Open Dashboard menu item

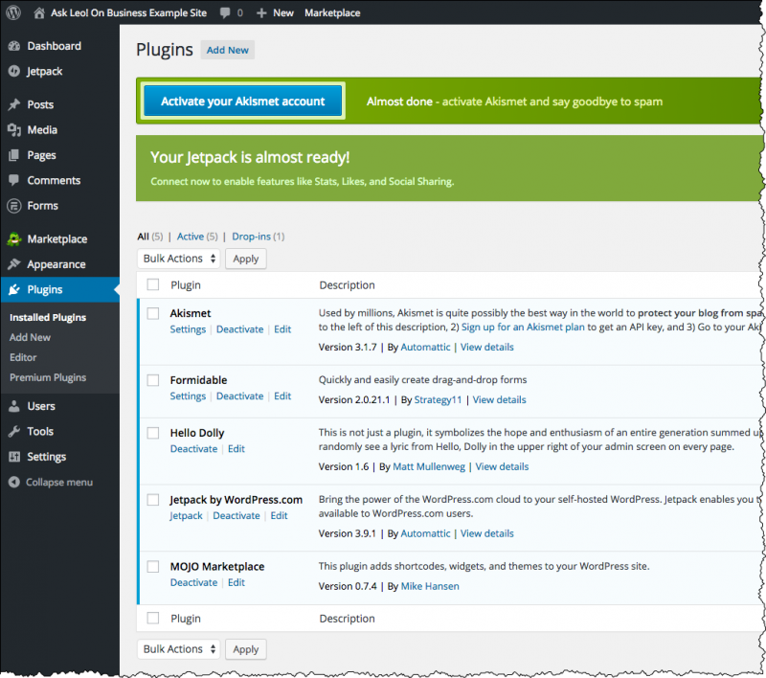pos(55,46)
